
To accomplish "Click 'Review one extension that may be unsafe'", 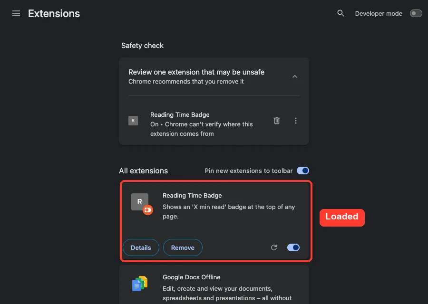I will click(x=196, y=72).
